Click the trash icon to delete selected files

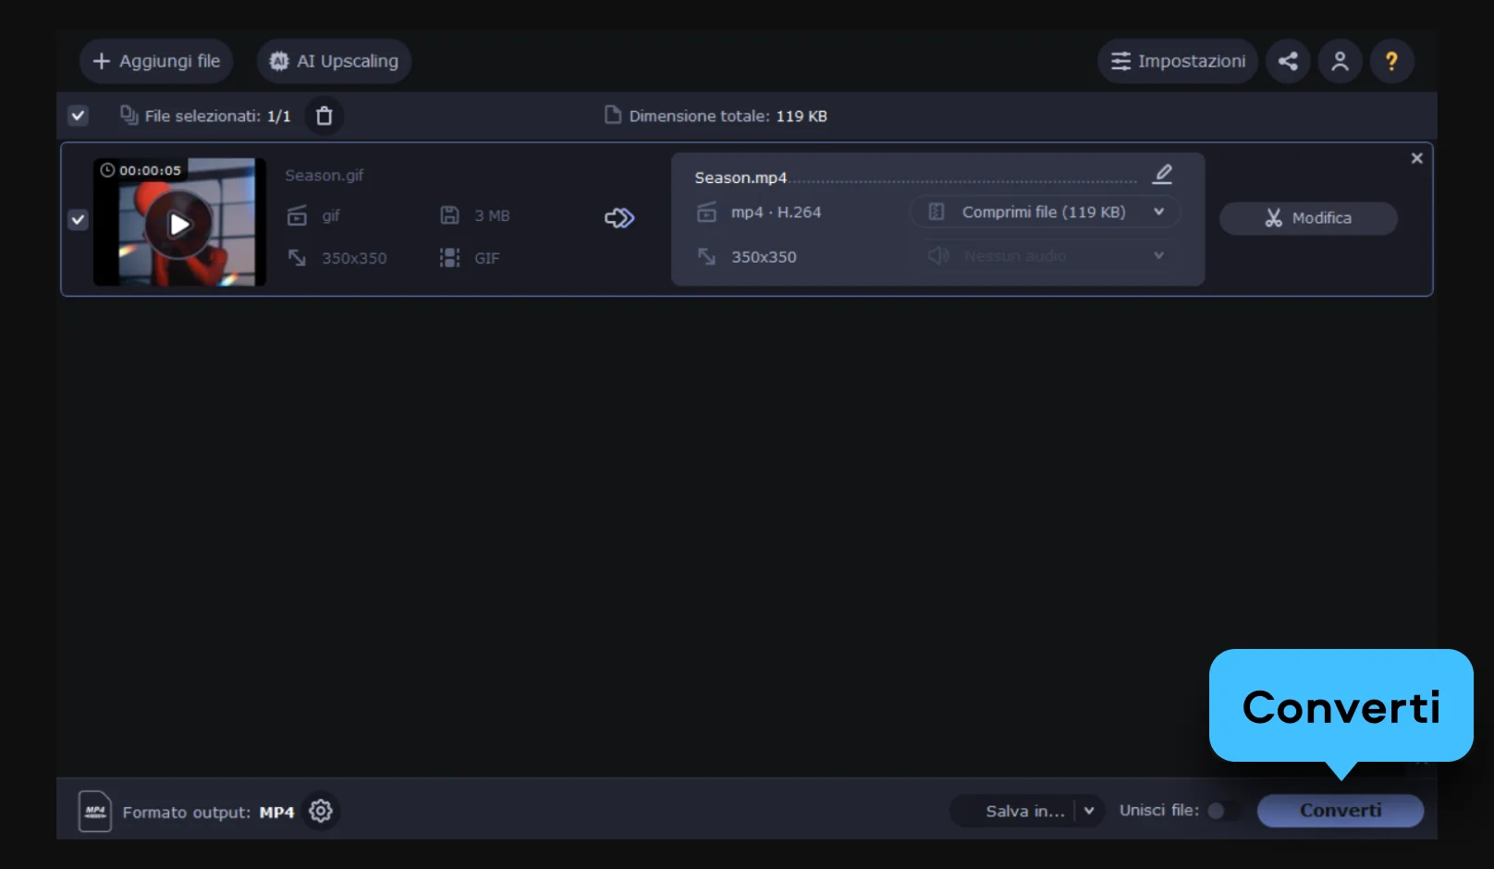point(324,116)
